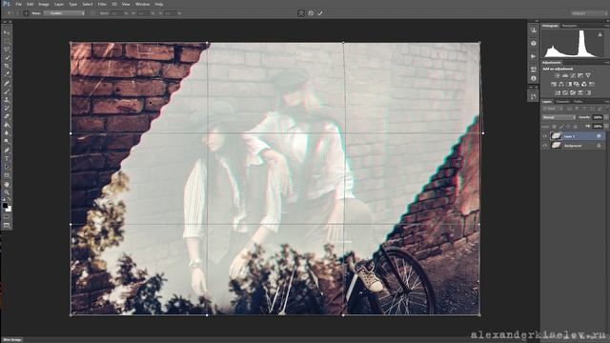This screenshot has height=343, width=610.
Task: Open the File menu
Action: pos(18,4)
